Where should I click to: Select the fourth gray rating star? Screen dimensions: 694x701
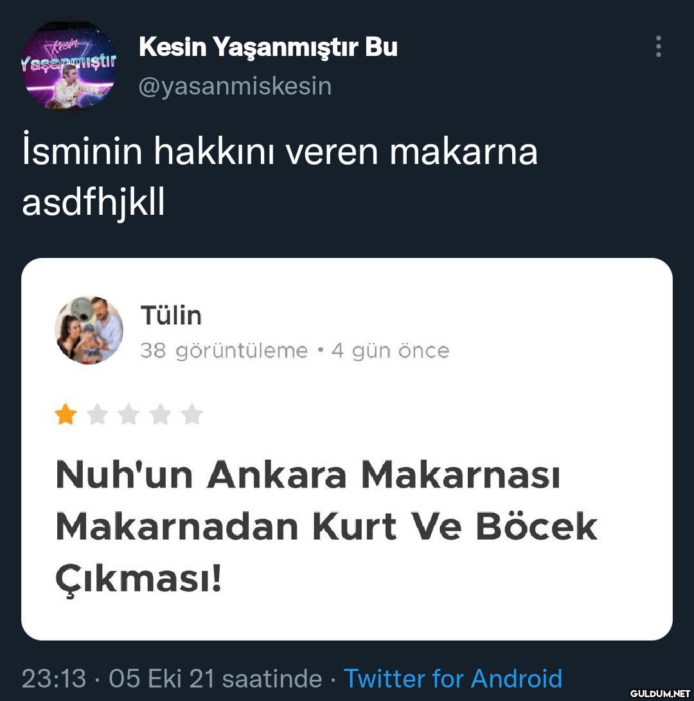pyautogui.click(x=160, y=415)
